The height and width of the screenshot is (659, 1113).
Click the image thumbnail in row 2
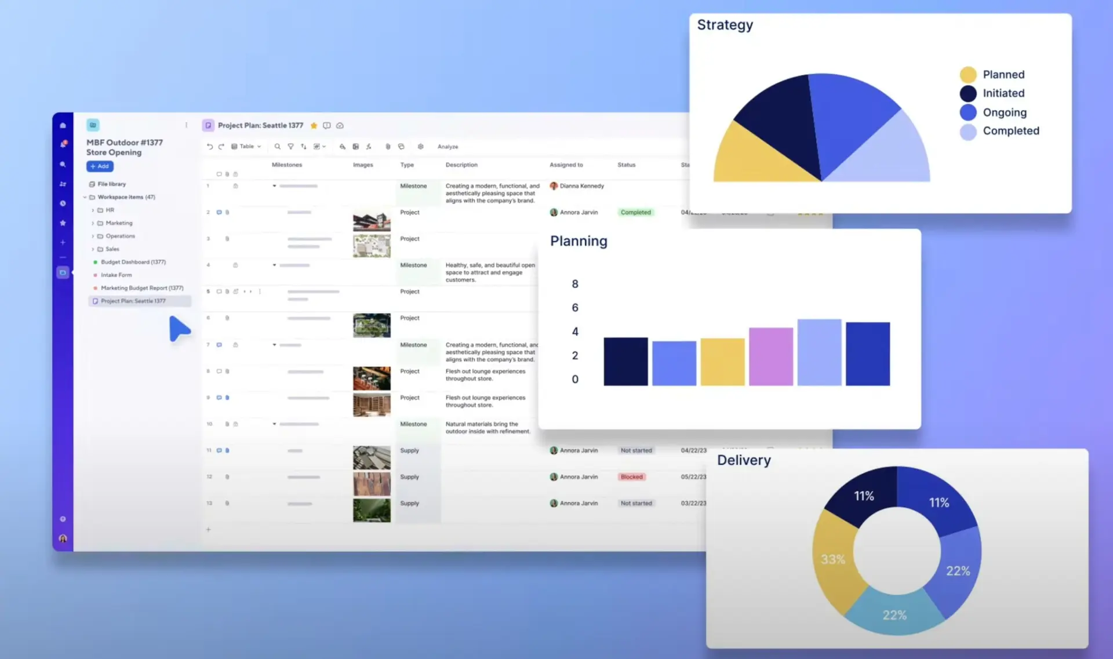(372, 221)
